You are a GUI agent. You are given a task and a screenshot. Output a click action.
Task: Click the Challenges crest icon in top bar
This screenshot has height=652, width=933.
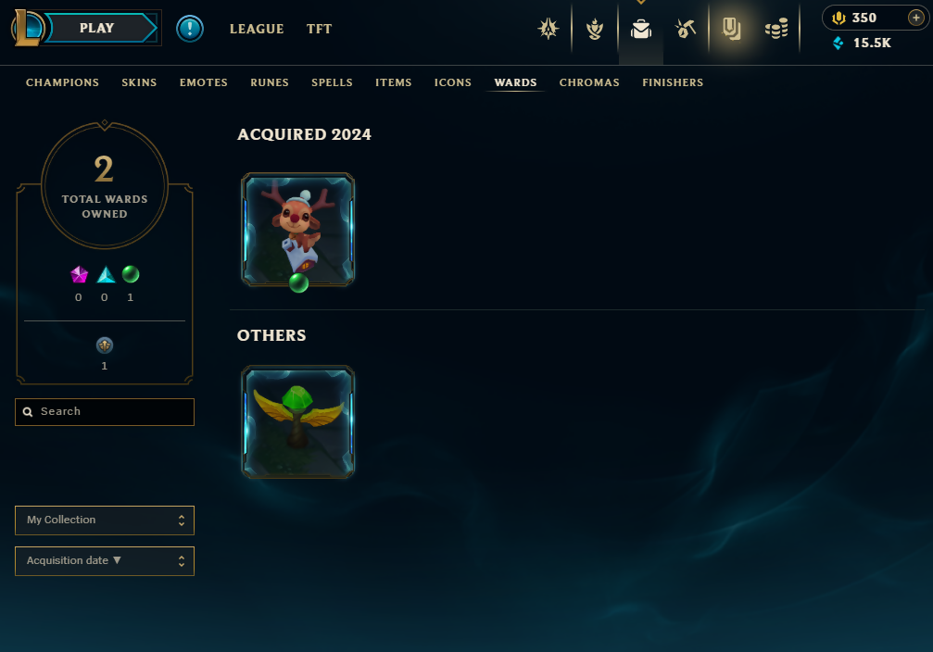click(548, 29)
